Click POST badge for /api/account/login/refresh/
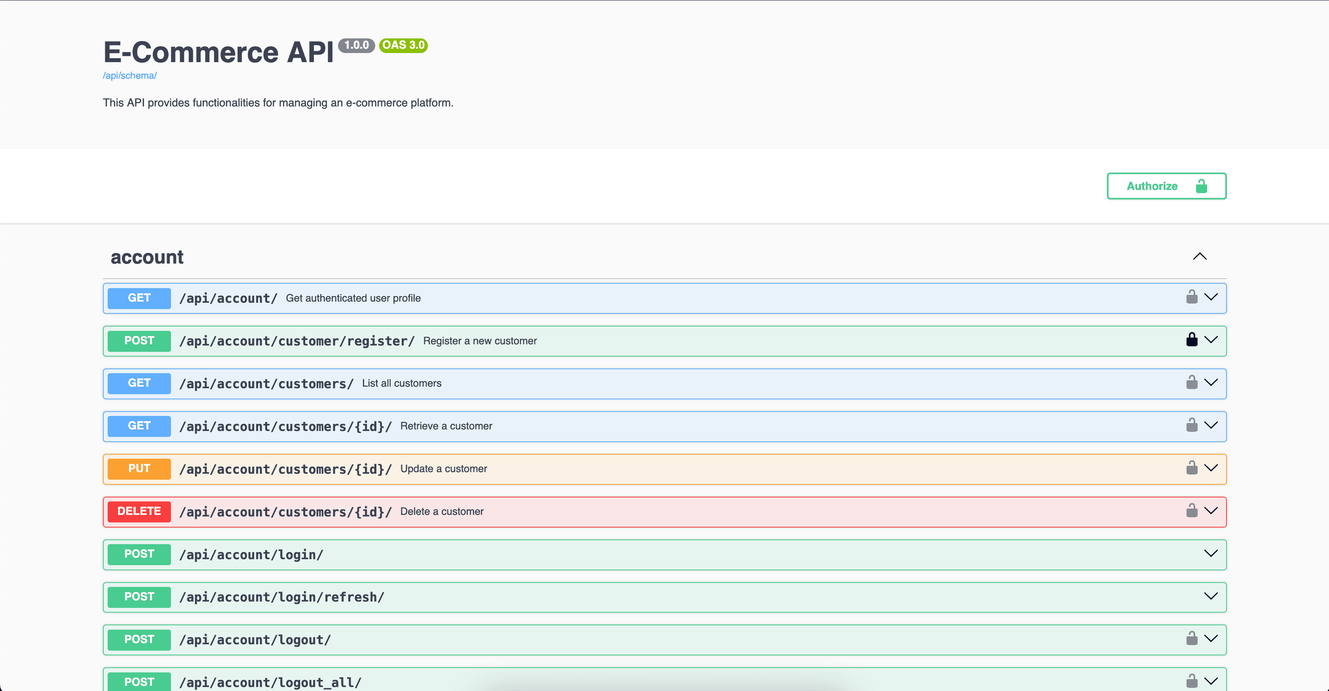The height and width of the screenshot is (691, 1329). point(139,597)
